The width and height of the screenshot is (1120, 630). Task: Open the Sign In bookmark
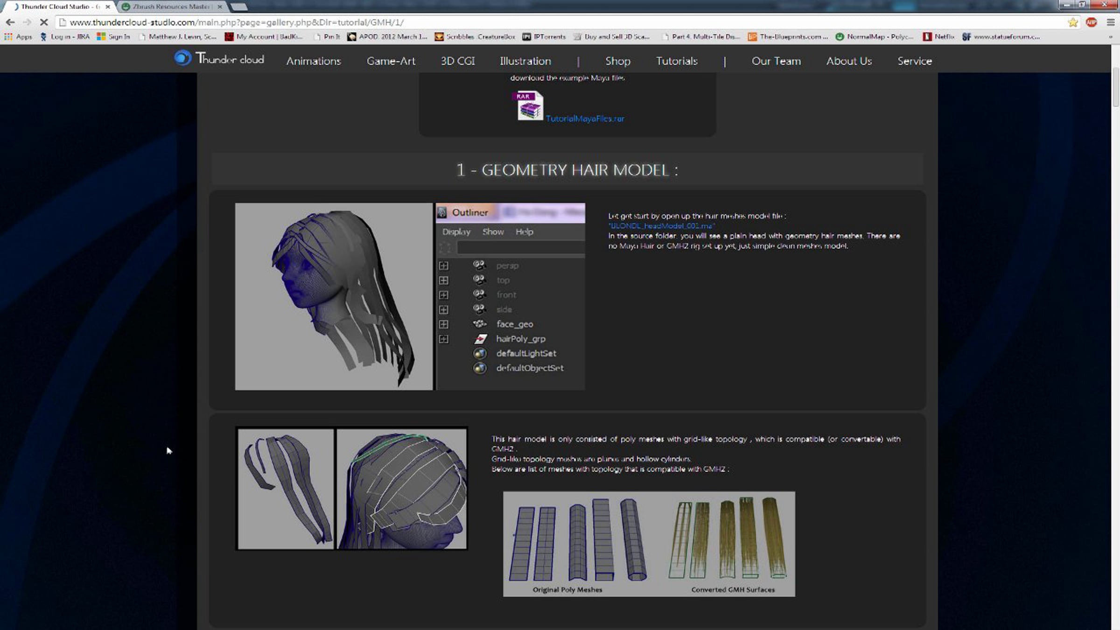113,36
